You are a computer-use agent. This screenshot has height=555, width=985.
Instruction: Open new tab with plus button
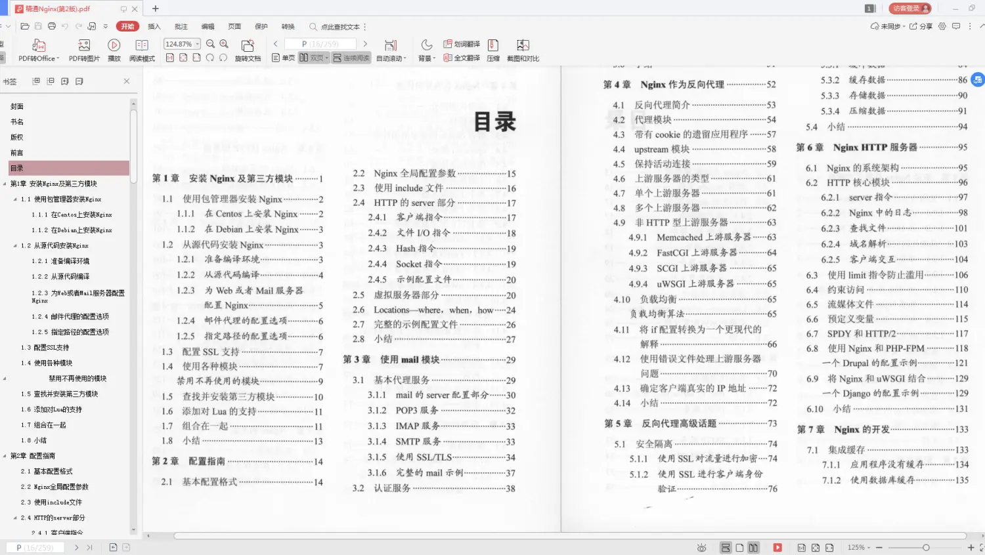tap(156, 9)
